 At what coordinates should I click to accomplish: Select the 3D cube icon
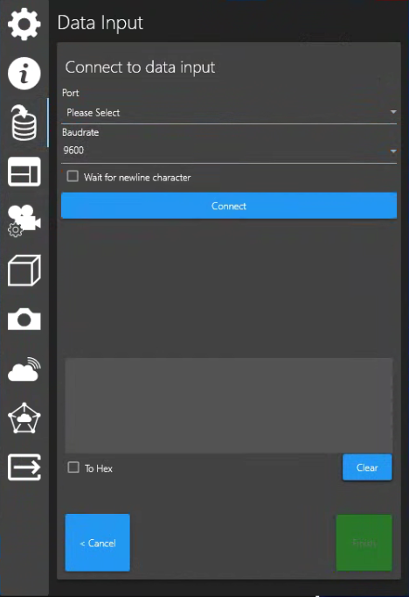(x=24, y=270)
